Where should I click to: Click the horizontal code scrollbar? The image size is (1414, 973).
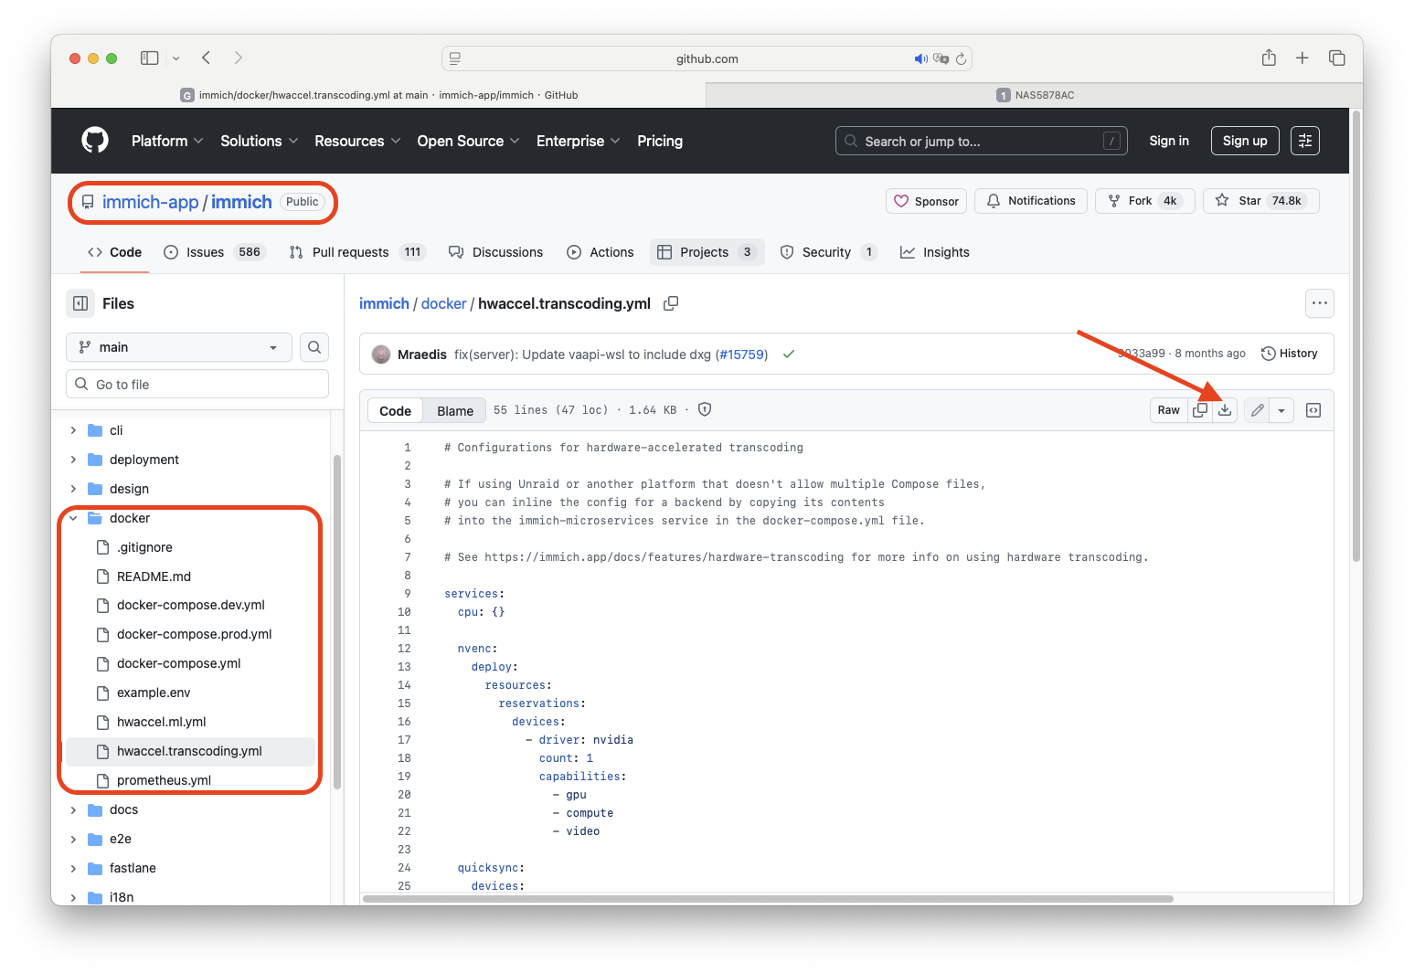tap(768, 899)
